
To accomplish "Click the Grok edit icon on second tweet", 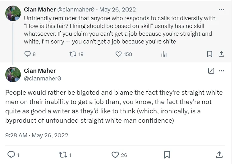I will click(211, 71).
